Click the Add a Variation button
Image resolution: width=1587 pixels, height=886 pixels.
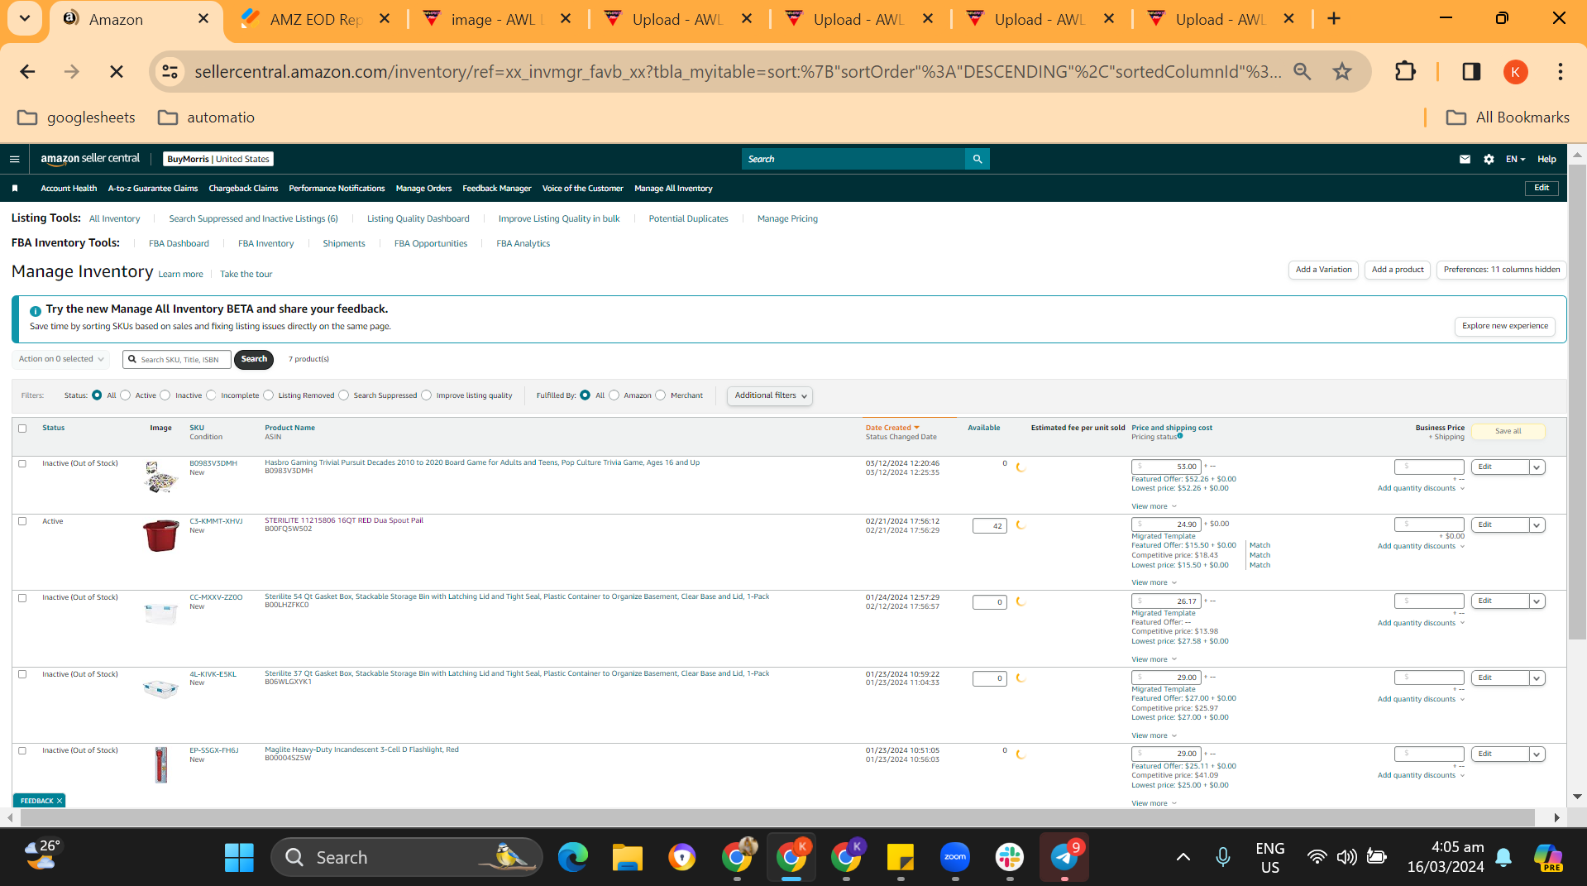(1323, 270)
